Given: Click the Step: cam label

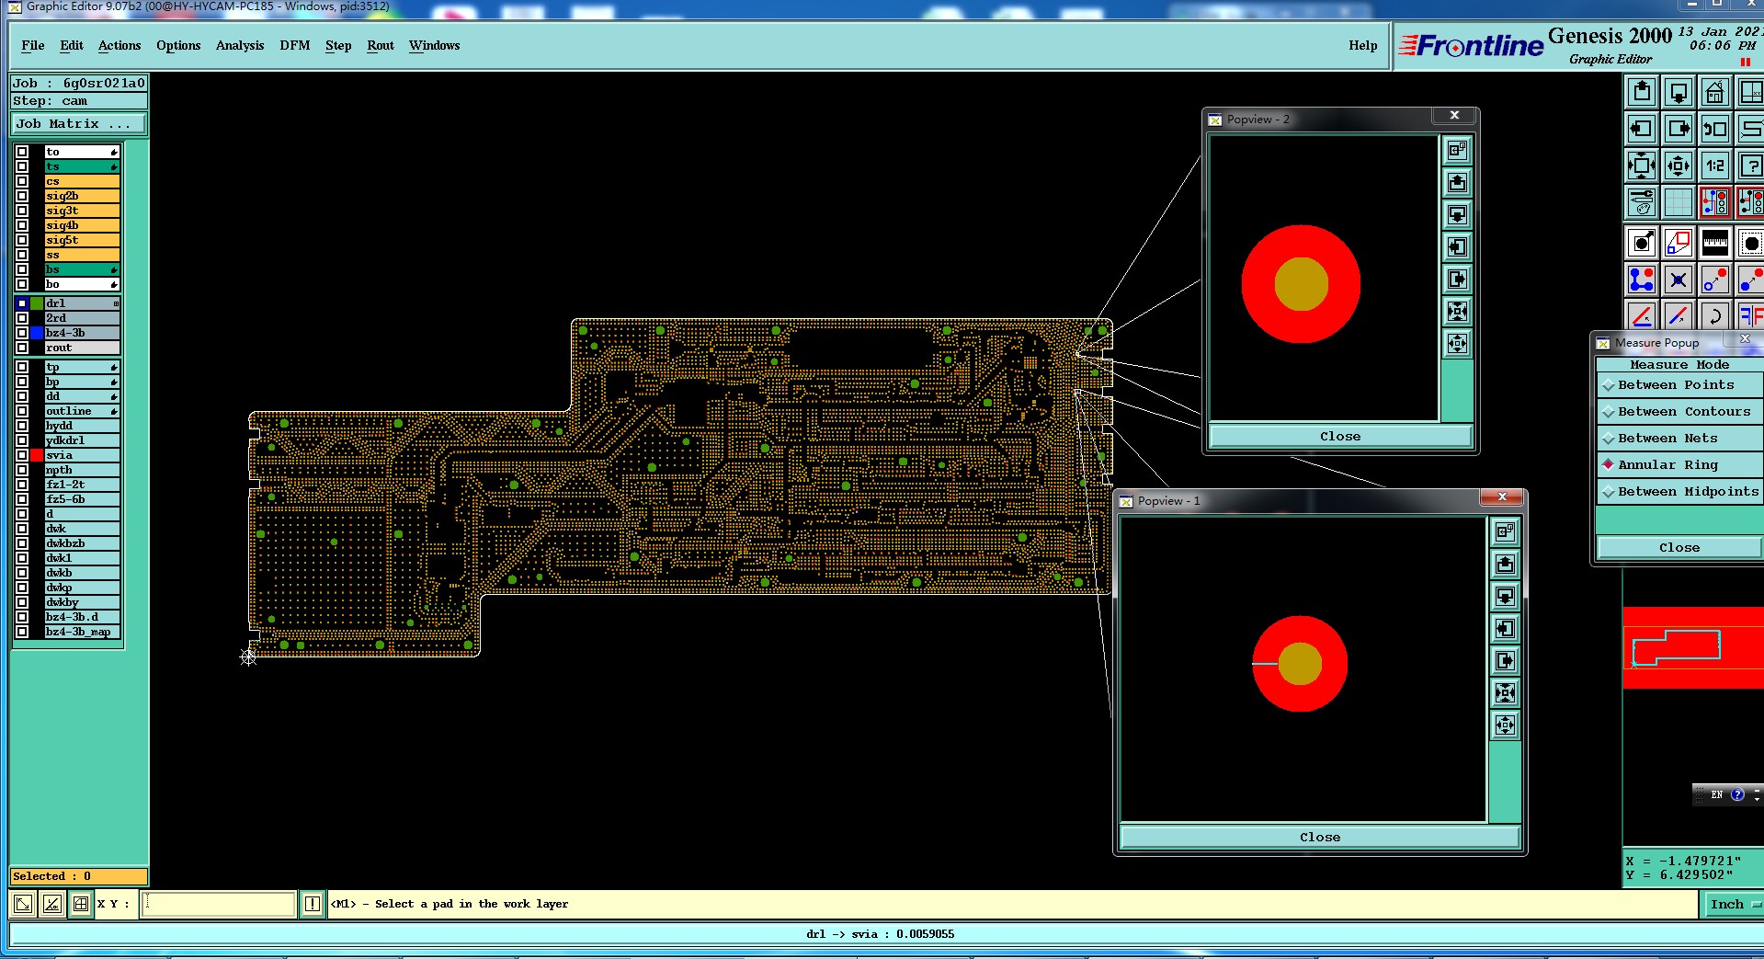Looking at the screenshot, I should point(79,101).
